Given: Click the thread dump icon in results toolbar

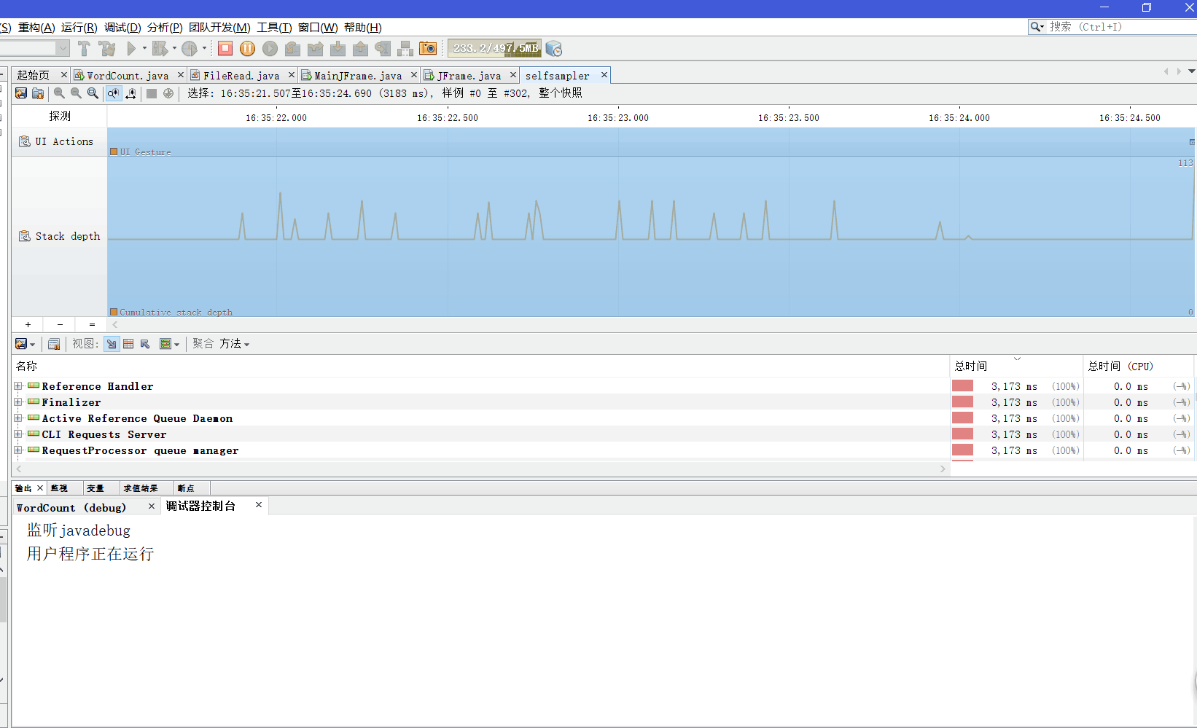Looking at the screenshot, I should [54, 344].
